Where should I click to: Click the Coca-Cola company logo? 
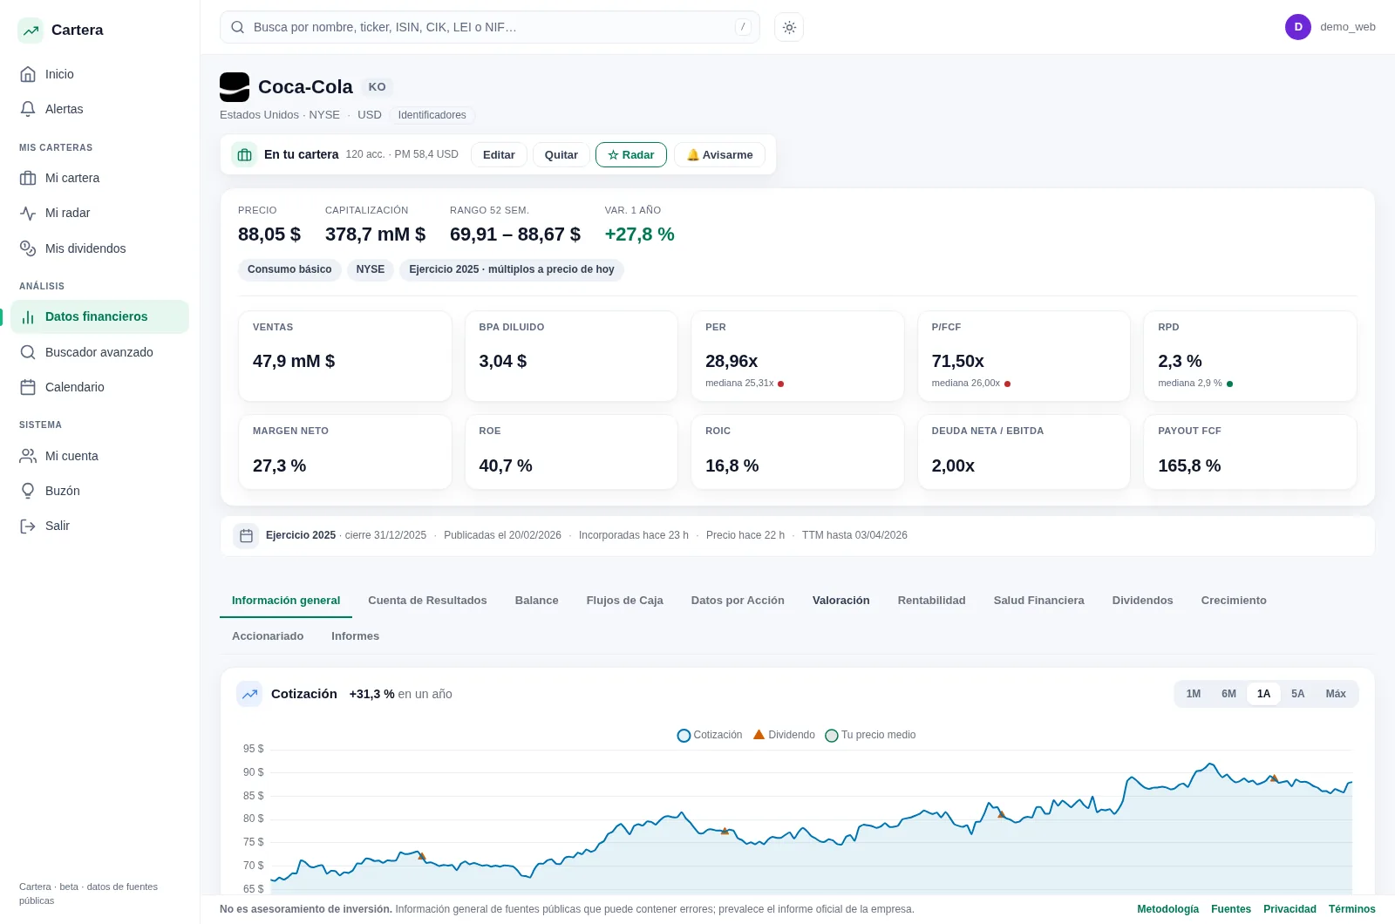(x=235, y=87)
